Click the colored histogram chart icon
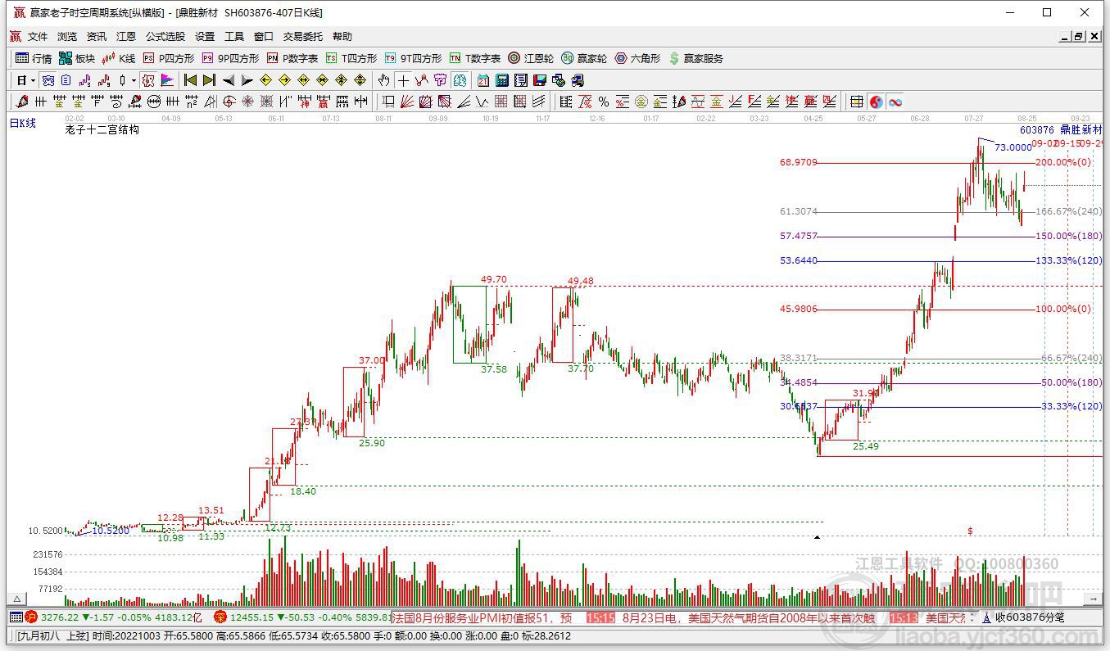Viewport: 1110px width, 651px height. [x=167, y=80]
